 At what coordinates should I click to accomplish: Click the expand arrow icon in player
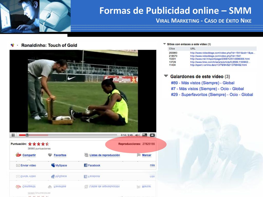tap(152, 135)
